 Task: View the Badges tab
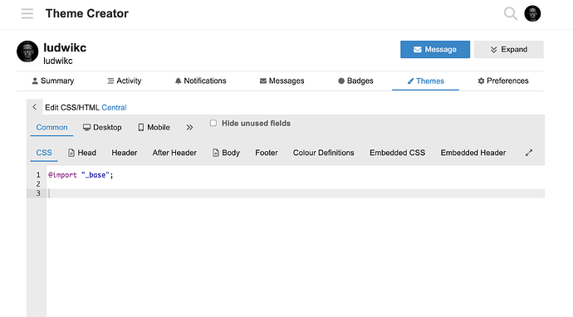coord(355,80)
